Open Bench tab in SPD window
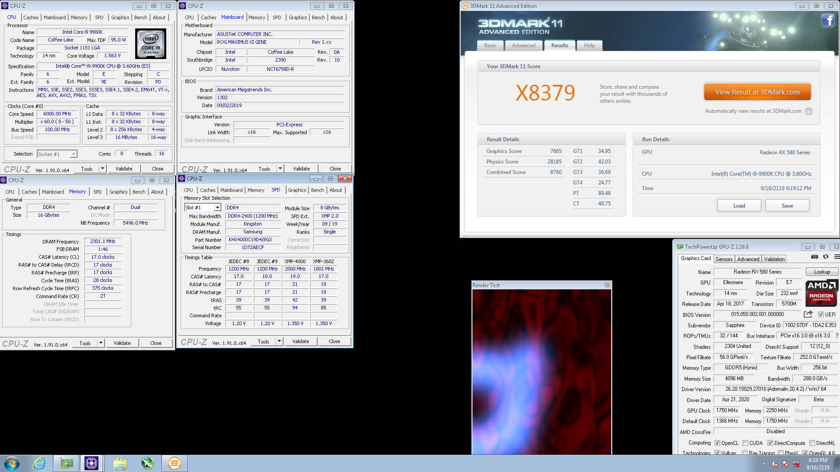This screenshot has width=840, height=472. (x=318, y=190)
